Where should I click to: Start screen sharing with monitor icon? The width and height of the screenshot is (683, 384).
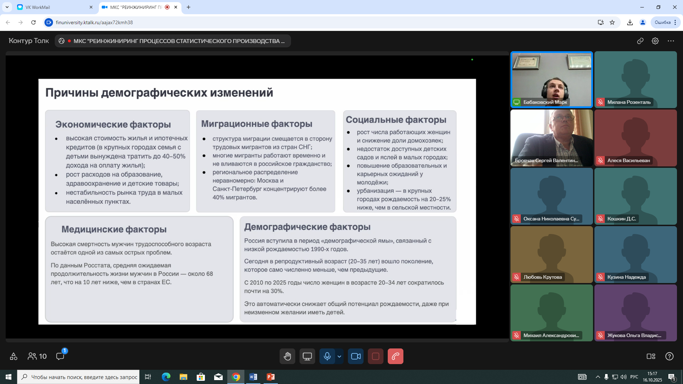click(x=307, y=356)
